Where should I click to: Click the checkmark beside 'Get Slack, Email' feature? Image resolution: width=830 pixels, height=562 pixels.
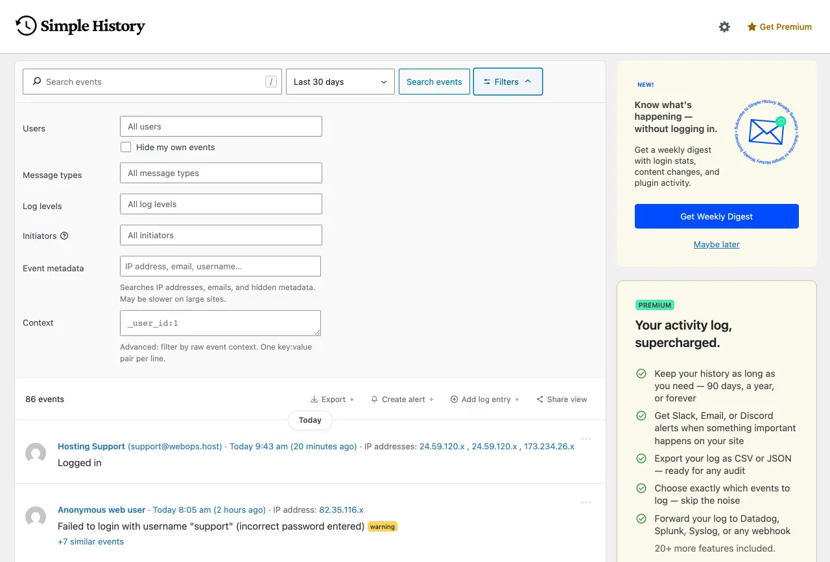pyautogui.click(x=641, y=416)
